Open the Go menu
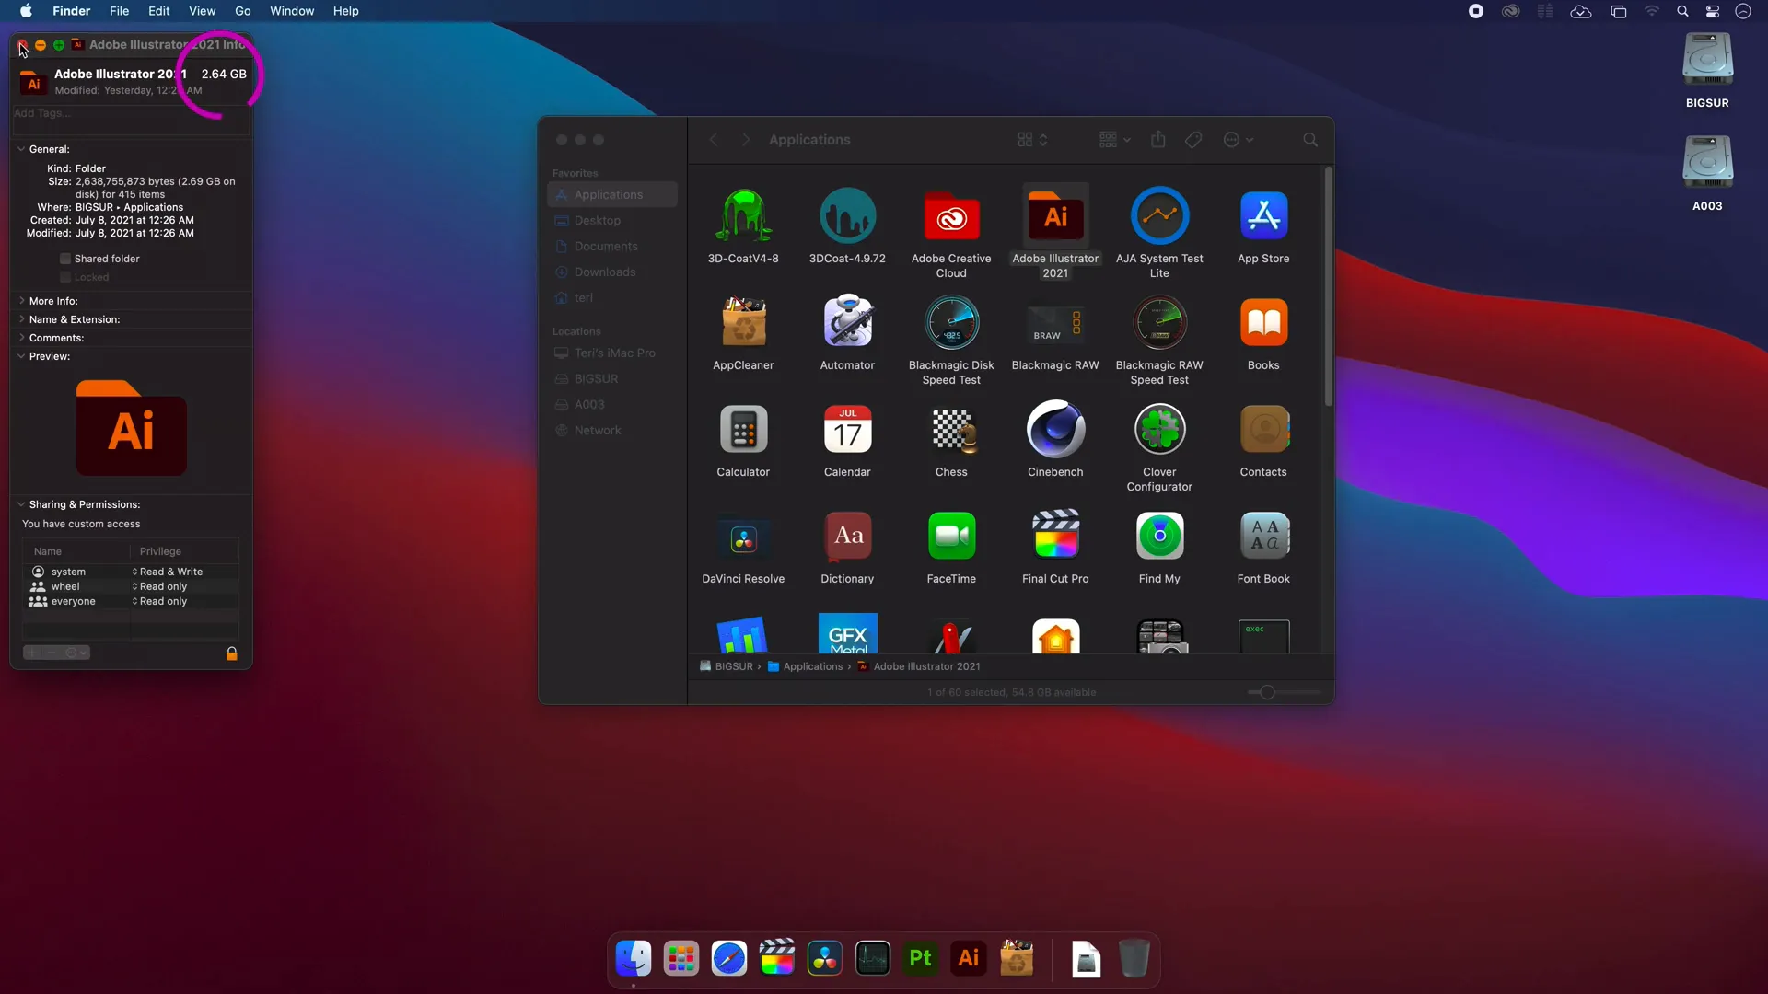1768x994 pixels. click(x=242, y=11)
